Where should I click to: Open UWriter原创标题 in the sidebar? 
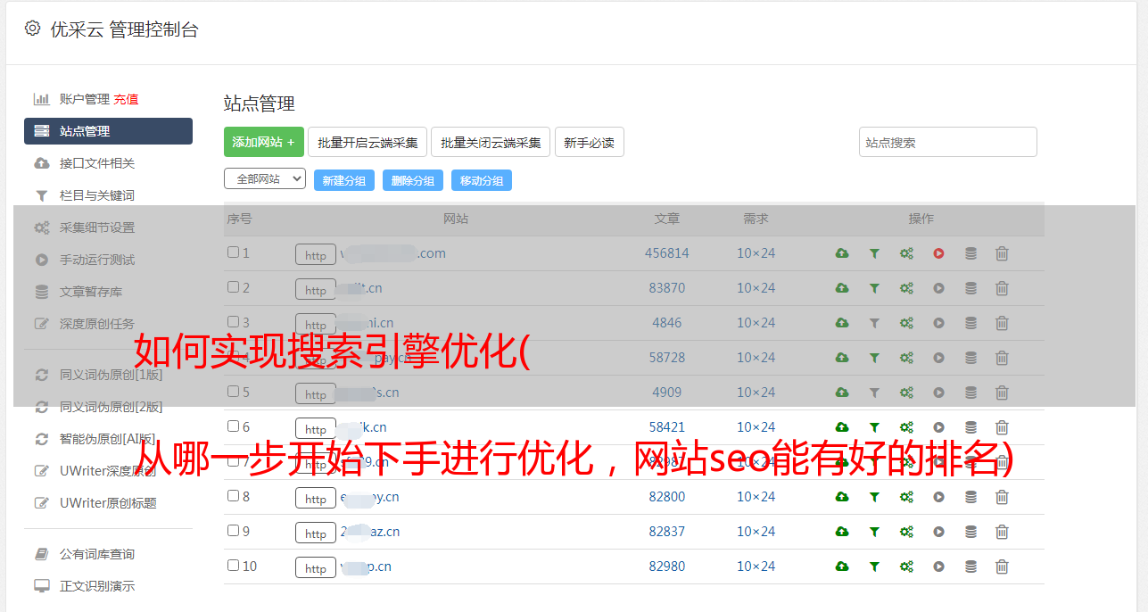pyautogui.click(x=108, y=503)
